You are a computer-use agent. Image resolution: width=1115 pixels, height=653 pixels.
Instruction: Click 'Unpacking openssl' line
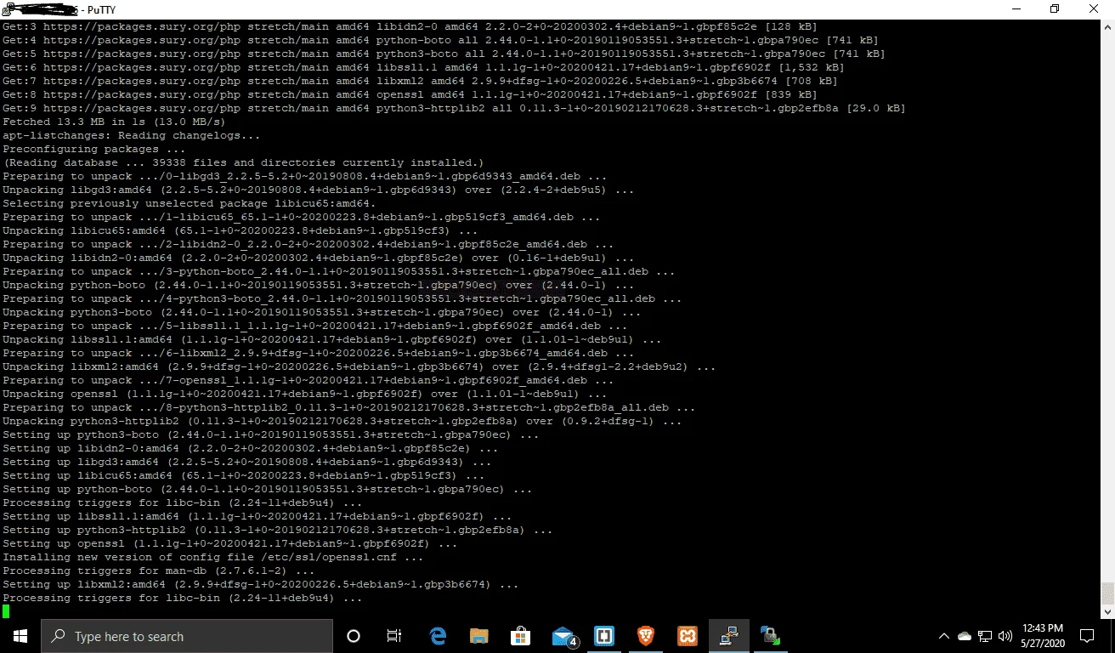click(305, 394)
